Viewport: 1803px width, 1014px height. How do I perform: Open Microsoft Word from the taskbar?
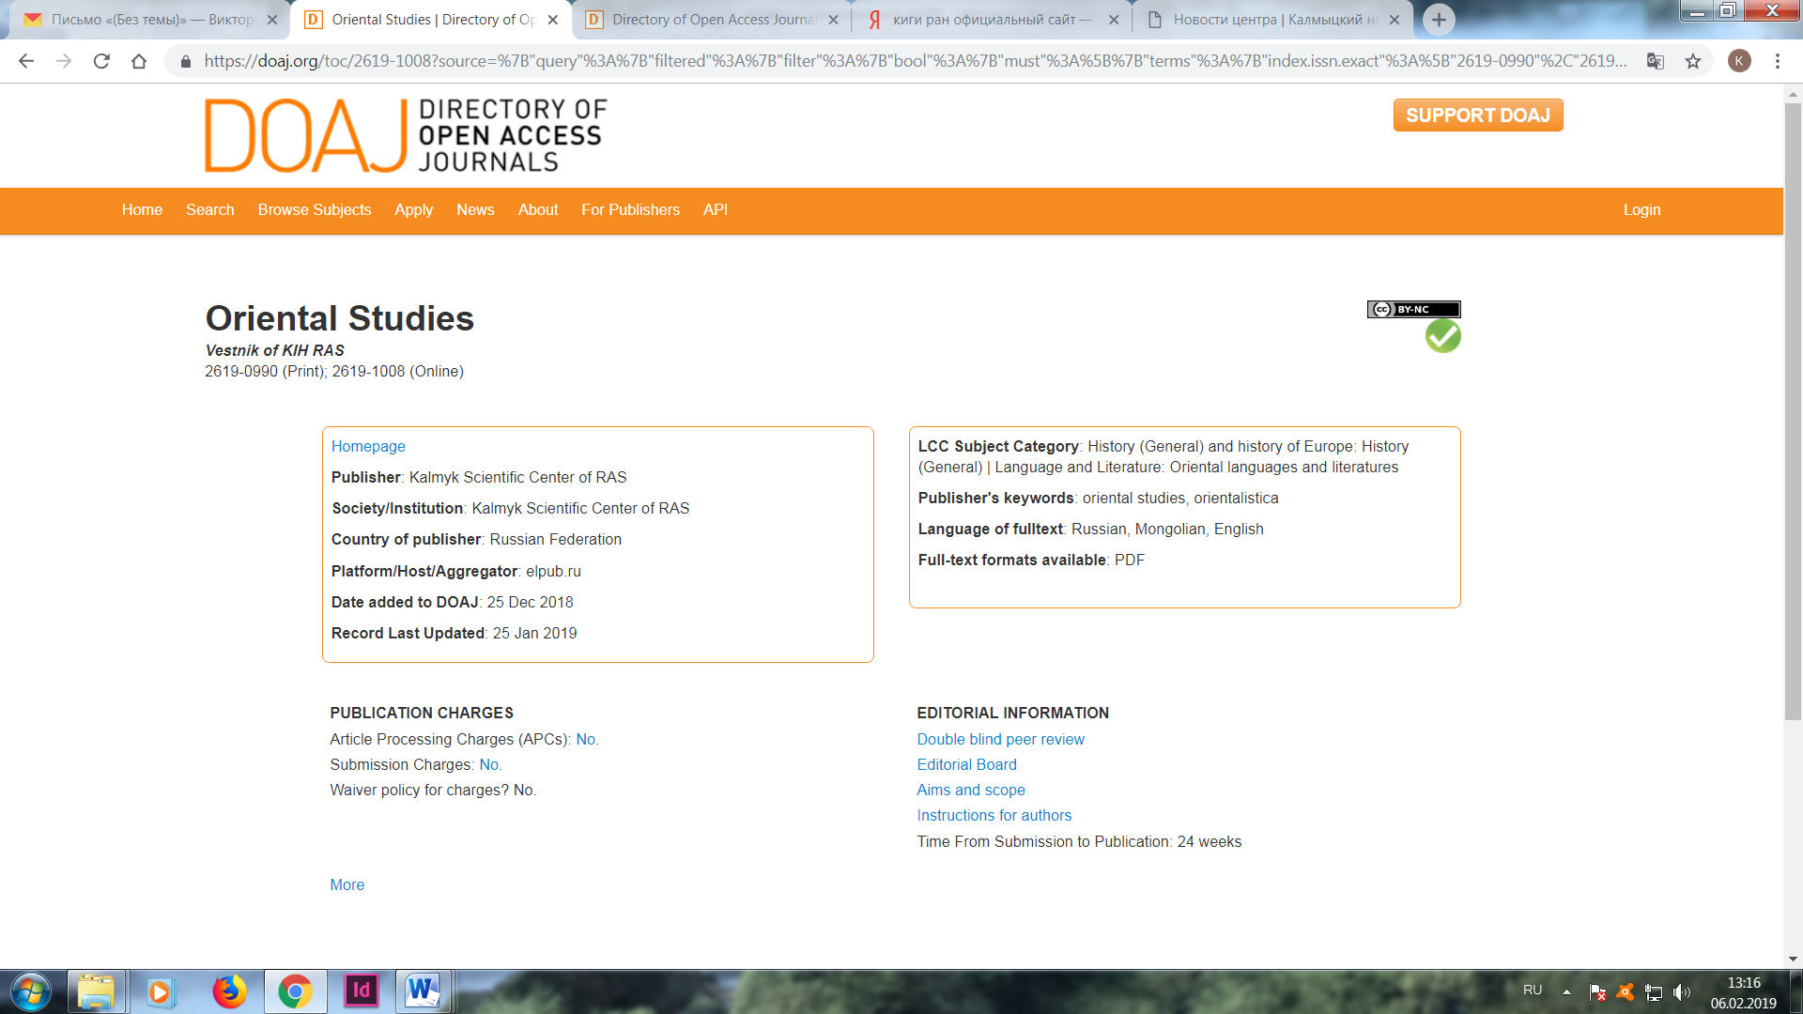pyautogui.click(x=424, y=991)
